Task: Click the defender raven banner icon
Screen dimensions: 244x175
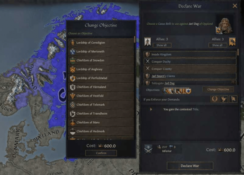Action: click(232, 42)
